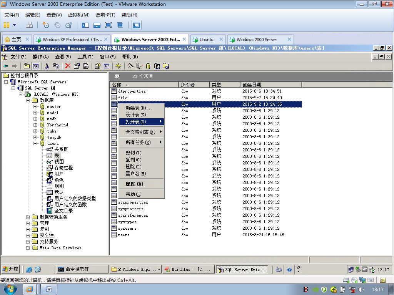Toggle the VMware thumbnail bar icon
Viewport: 394px width, 295px height.
coord(97,25)
